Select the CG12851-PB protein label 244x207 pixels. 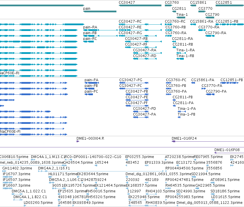232,80
